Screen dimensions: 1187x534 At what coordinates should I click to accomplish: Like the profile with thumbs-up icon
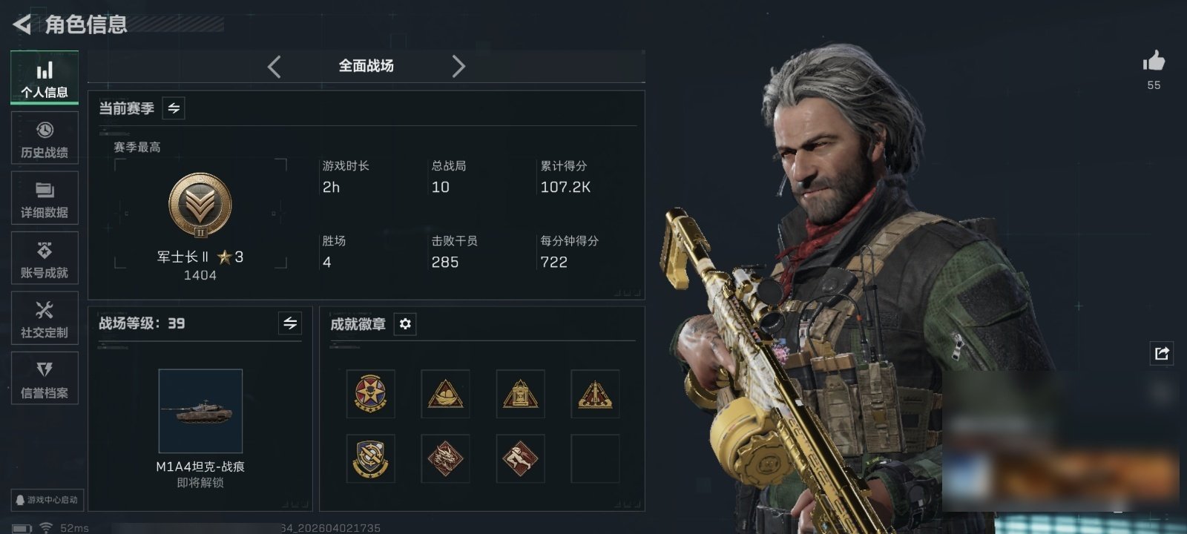point(1154,61)
